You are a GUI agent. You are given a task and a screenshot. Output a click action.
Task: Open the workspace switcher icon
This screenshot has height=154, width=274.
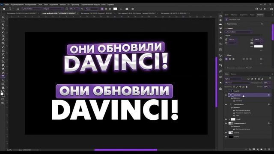pyautogui.click(x=265, y=9)
